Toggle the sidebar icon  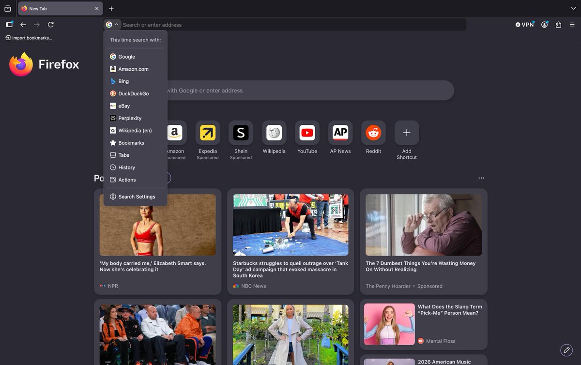point(9,25)
